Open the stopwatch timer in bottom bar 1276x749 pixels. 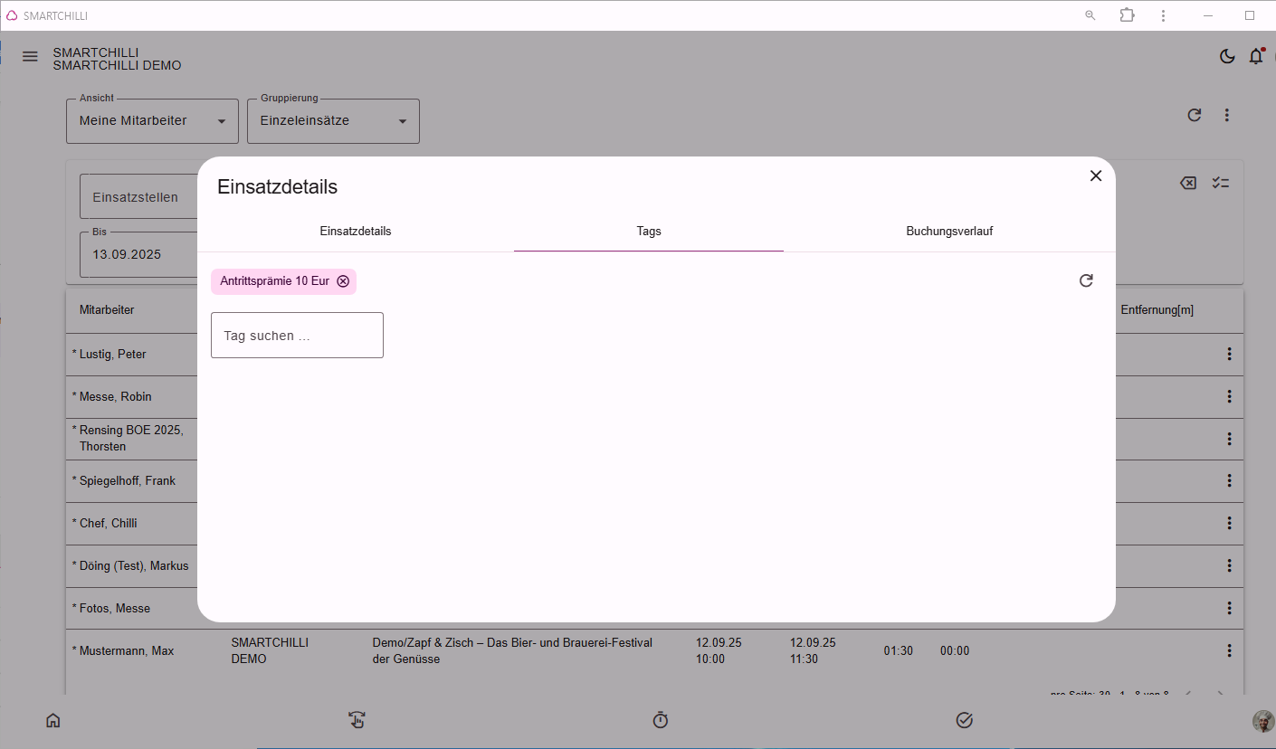(x=661, y=720)
